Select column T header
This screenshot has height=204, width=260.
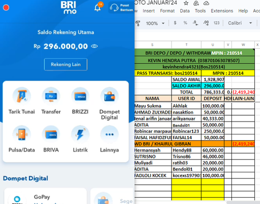[x=186, y=45]
